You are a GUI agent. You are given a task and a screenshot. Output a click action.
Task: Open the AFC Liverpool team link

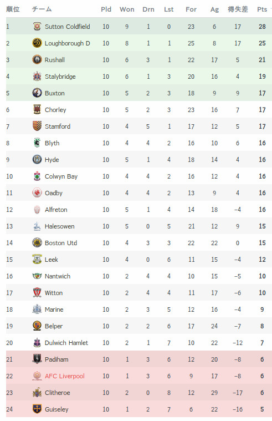[x=65, y=376]
